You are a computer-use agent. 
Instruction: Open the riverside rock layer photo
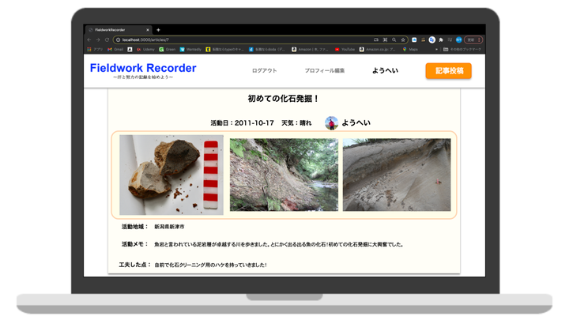pyautogui.click(x=284, y=175)
